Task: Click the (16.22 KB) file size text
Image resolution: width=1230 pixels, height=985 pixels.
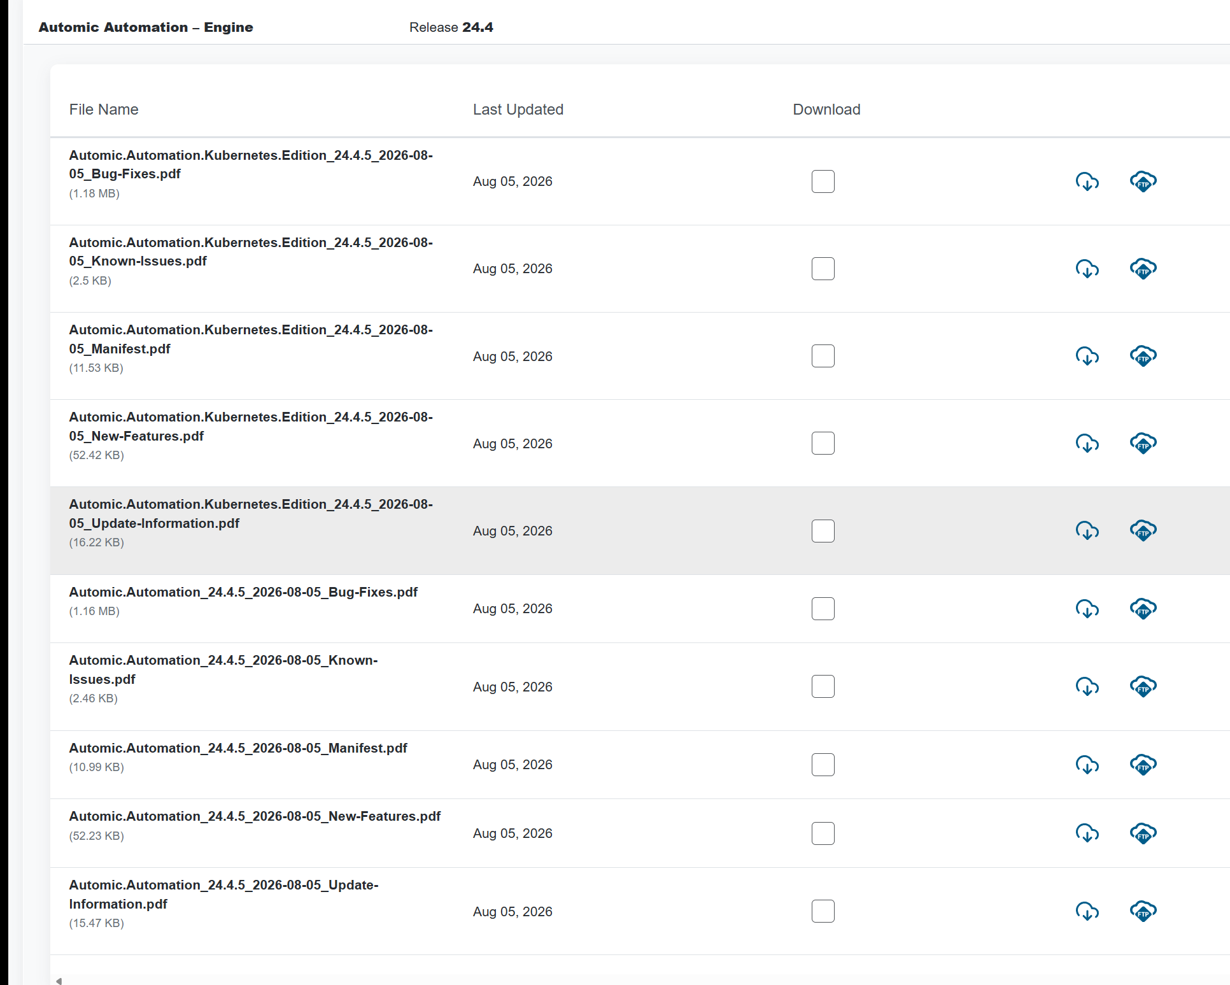Action: tap(96, 542)
